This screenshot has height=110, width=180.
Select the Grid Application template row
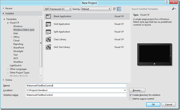coord(87,24)
